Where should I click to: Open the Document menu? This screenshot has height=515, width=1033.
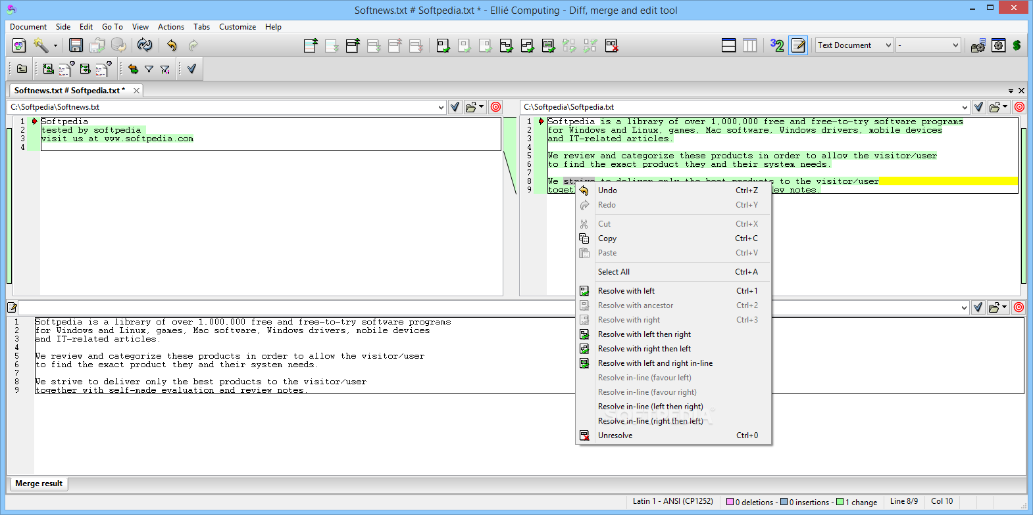point(28,27)
